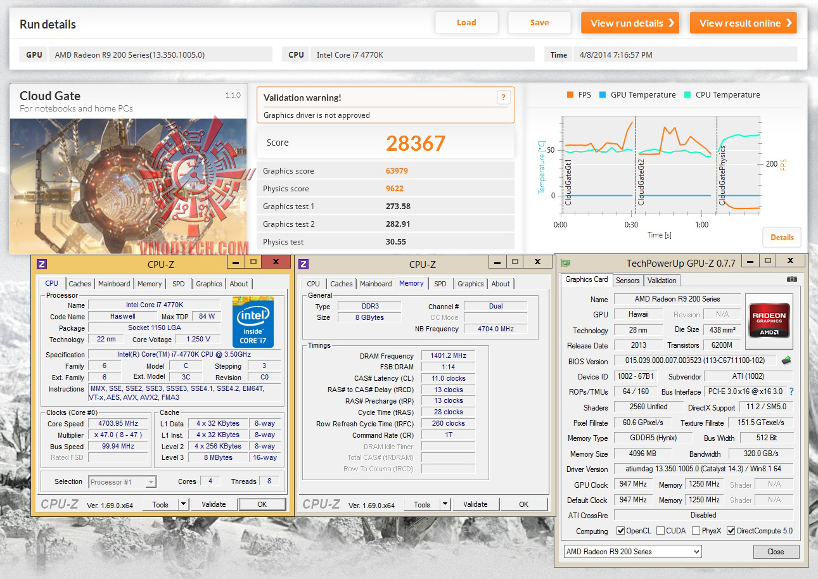
Task: Click Validate in Memory CPU-Z window
Action: click(x=475, y=504)
